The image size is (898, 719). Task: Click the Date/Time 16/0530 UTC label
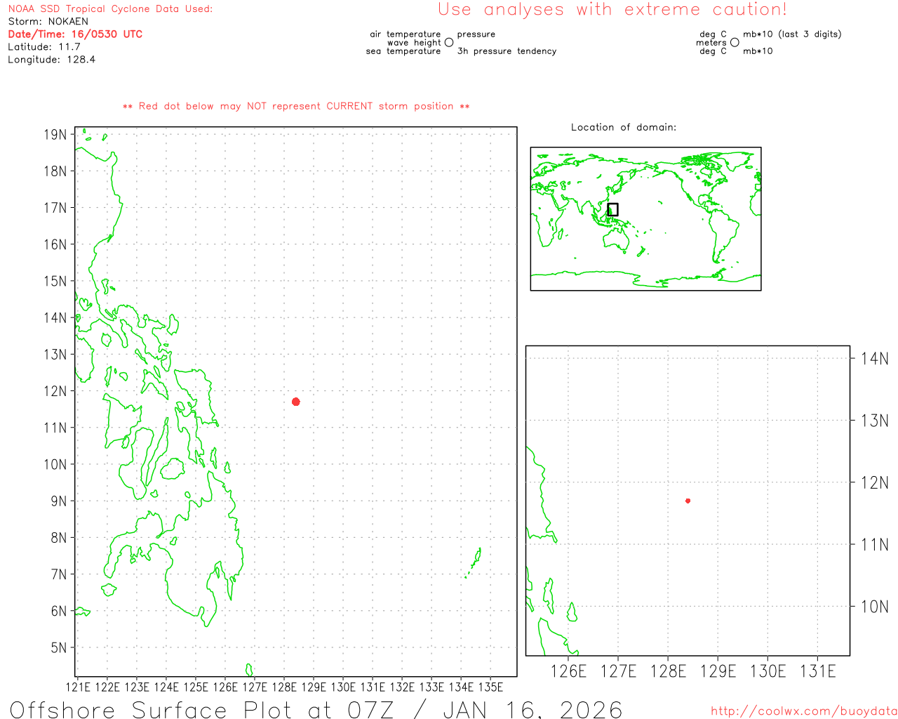click(75, 34)
